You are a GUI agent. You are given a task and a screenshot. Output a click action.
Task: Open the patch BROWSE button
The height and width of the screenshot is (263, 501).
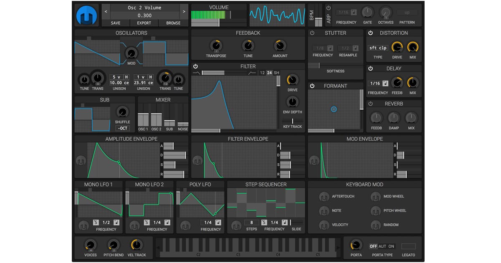[x=173, y=23]
